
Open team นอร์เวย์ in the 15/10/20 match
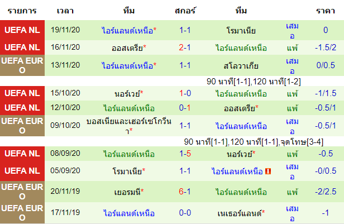click(129, 94)
